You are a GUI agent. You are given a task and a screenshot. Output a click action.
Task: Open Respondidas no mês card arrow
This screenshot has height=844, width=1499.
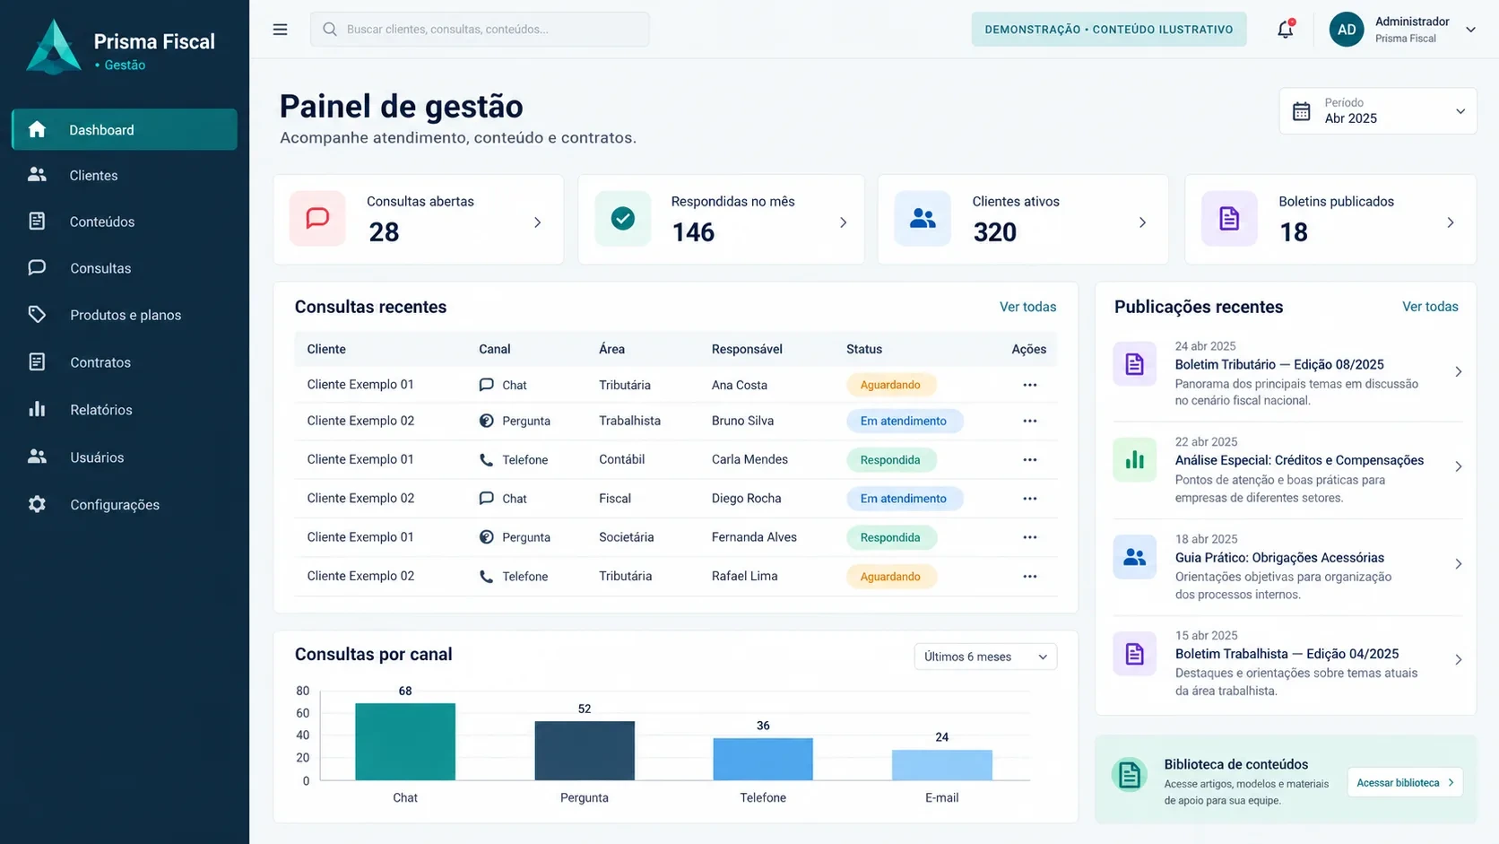843,222
